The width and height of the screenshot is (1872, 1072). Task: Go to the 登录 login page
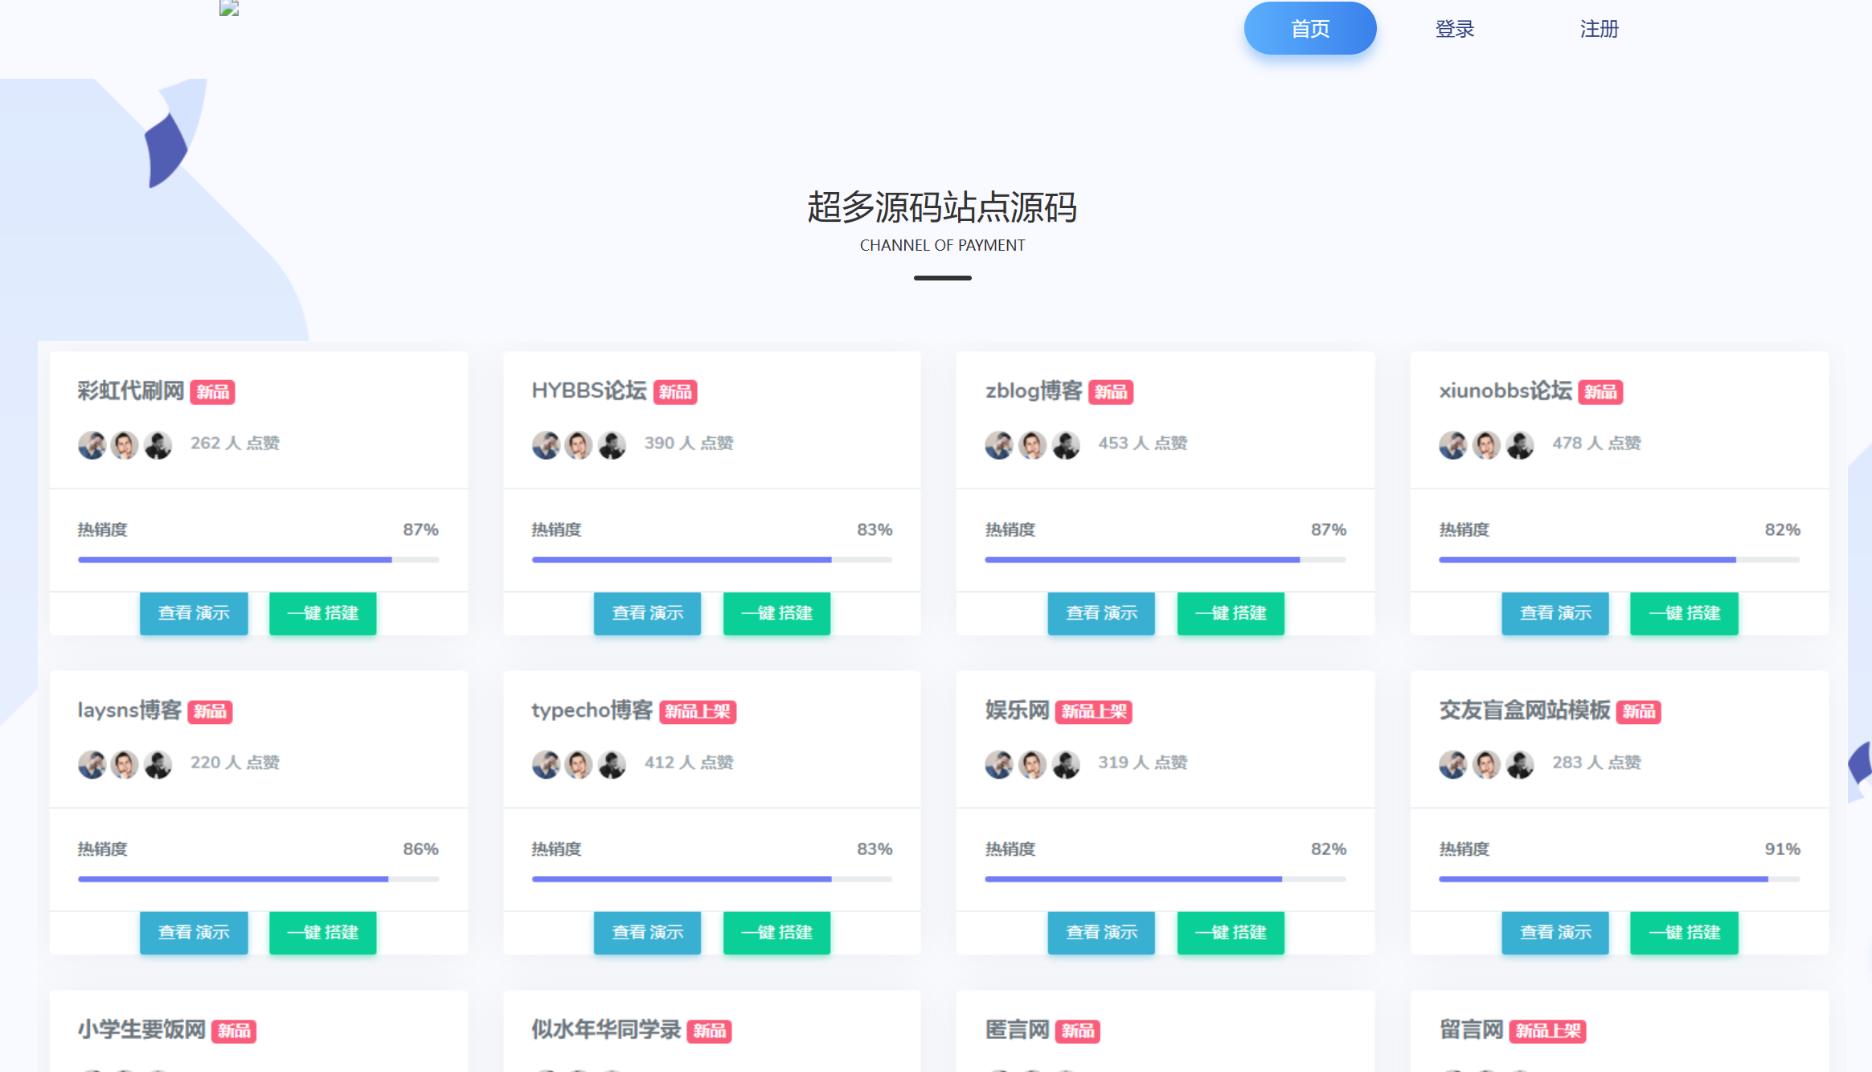click(x=1455, y=29)
